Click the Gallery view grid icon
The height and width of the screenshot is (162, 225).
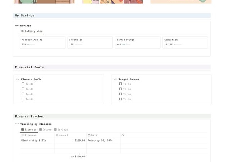[x=23, y=31]
